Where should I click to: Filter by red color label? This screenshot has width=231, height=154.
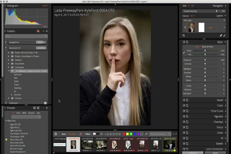tap(124, 134)
